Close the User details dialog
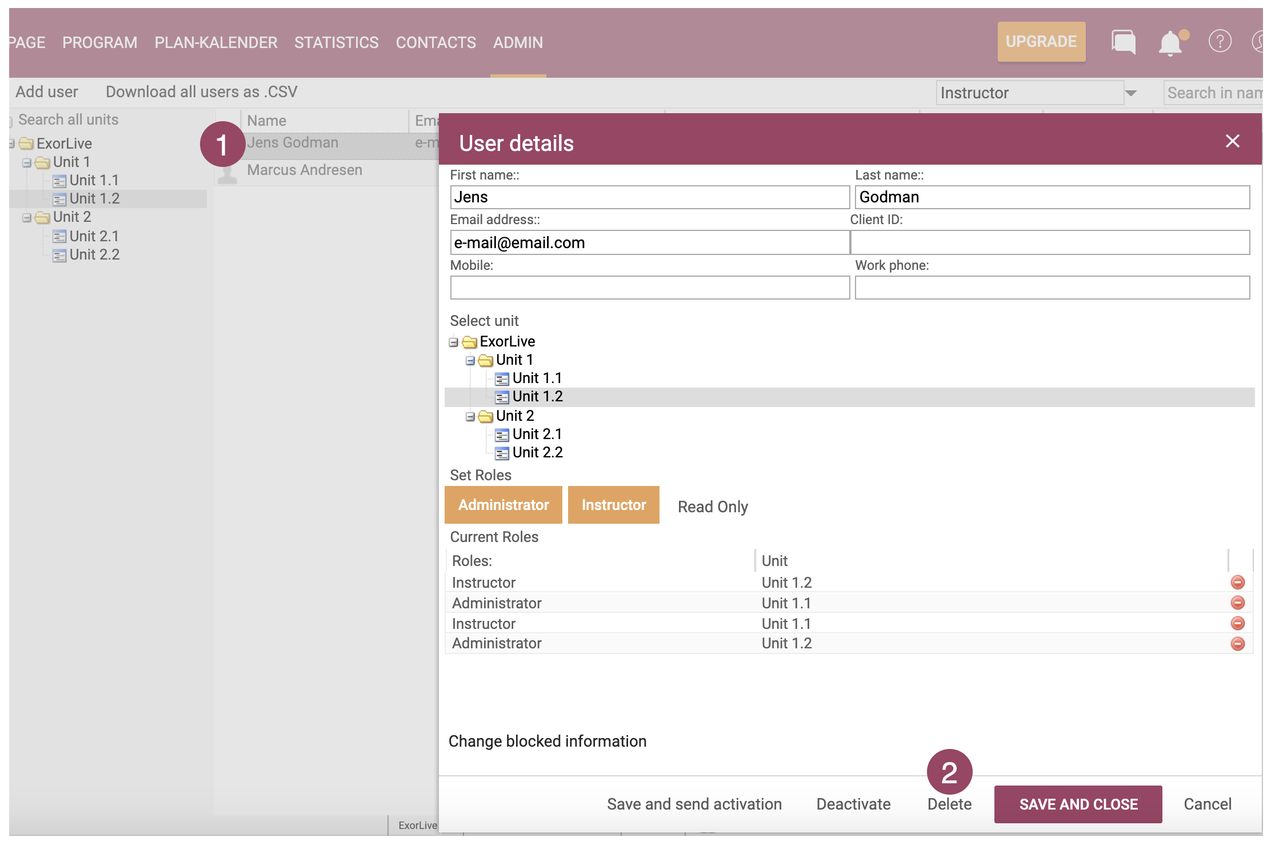Screen dimensions: 1271x845 (x=1232, y=141)
